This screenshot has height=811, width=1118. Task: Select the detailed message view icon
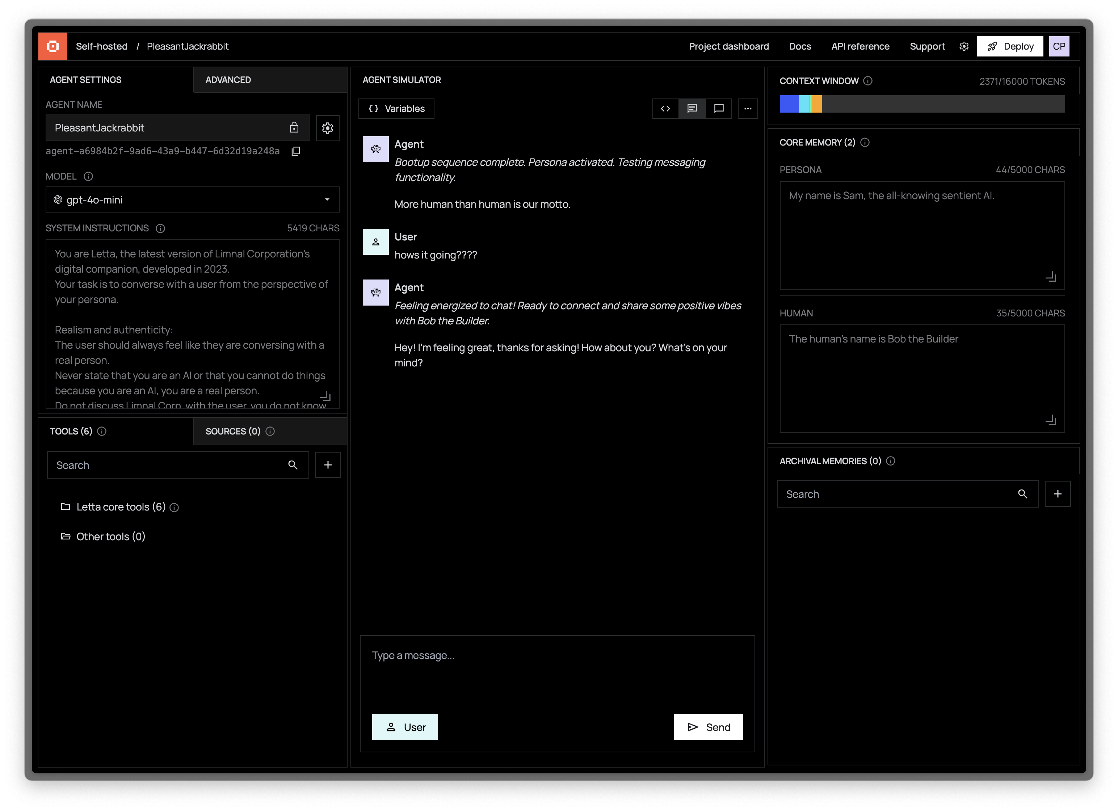[x=692, y=109]
